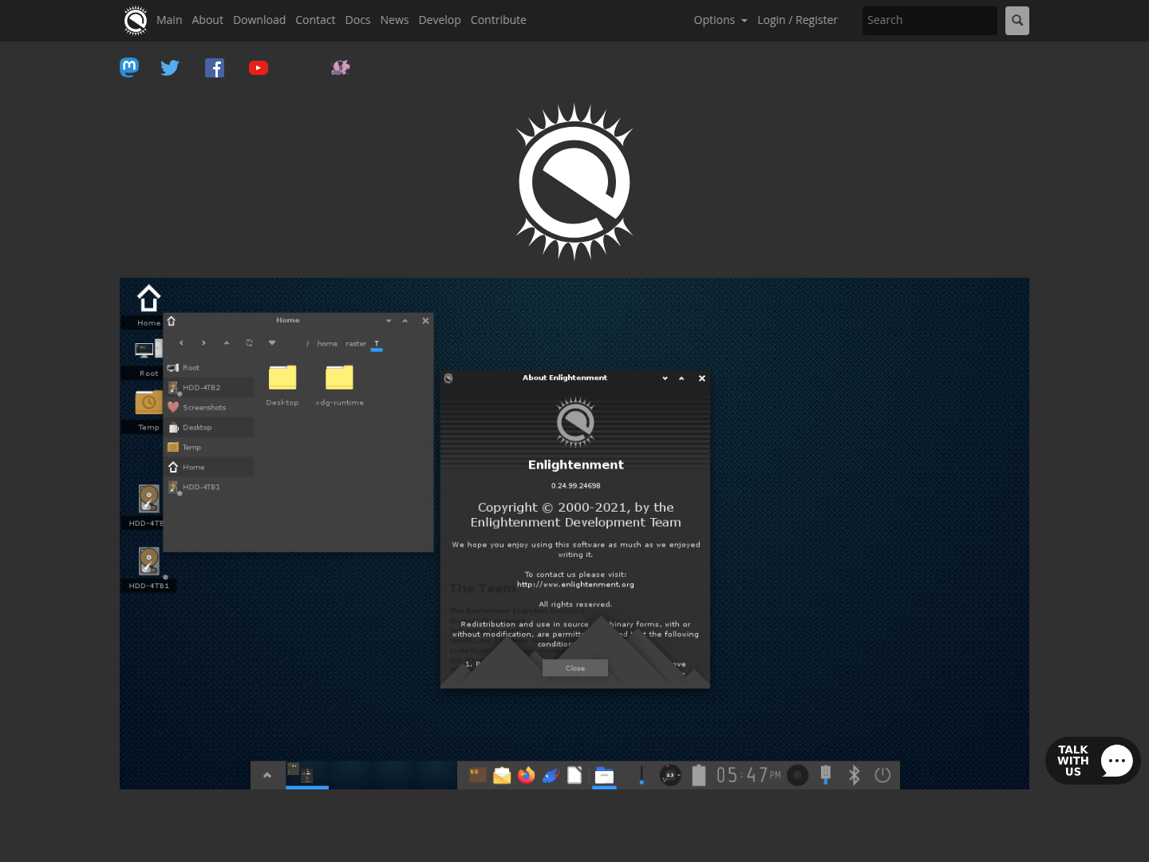Open the Facebook social link
The image size is (1149, 862).
(215, 68)
